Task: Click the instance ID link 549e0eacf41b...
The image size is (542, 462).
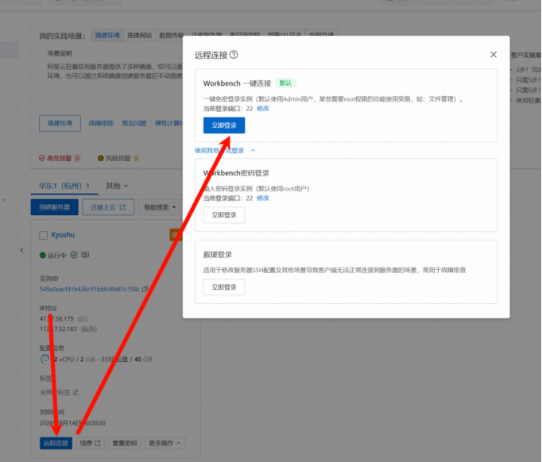Action: point(90,289)
